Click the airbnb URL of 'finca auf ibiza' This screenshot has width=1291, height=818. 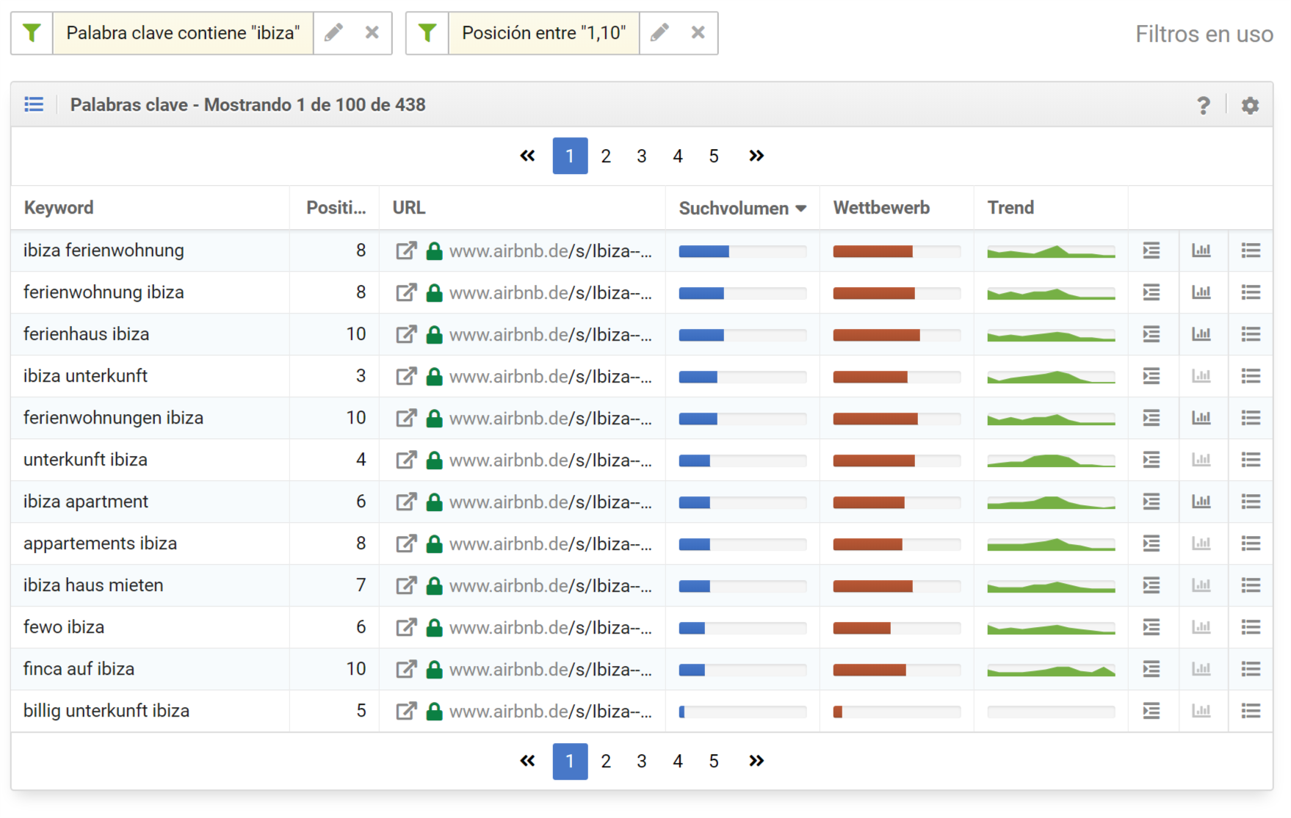tap(550, 669)
